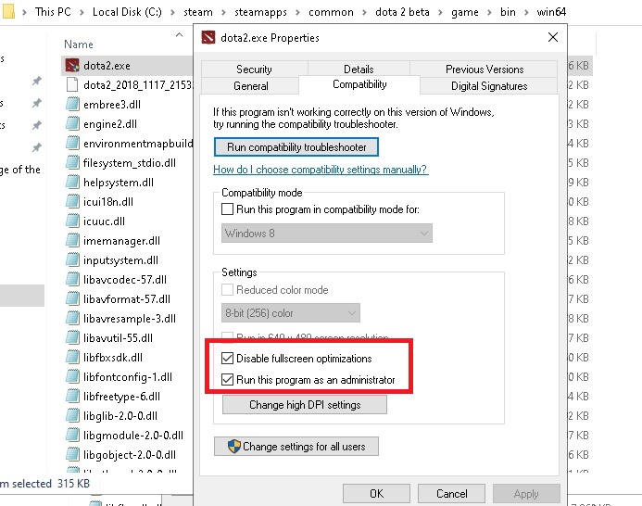This screenshot has width=642, height=506.
Task: Expand breadcrumb arrow after common
Action: (364, 12)
